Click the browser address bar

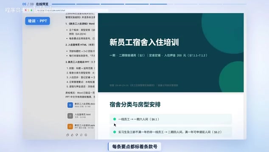tap(71, 11)
